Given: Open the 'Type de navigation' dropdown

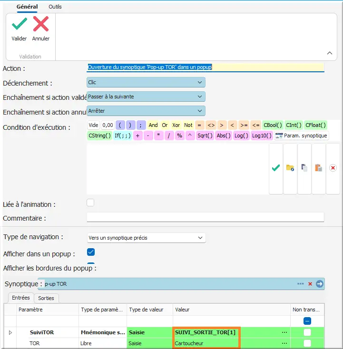Looking at the screenshot, I should 146,237.
